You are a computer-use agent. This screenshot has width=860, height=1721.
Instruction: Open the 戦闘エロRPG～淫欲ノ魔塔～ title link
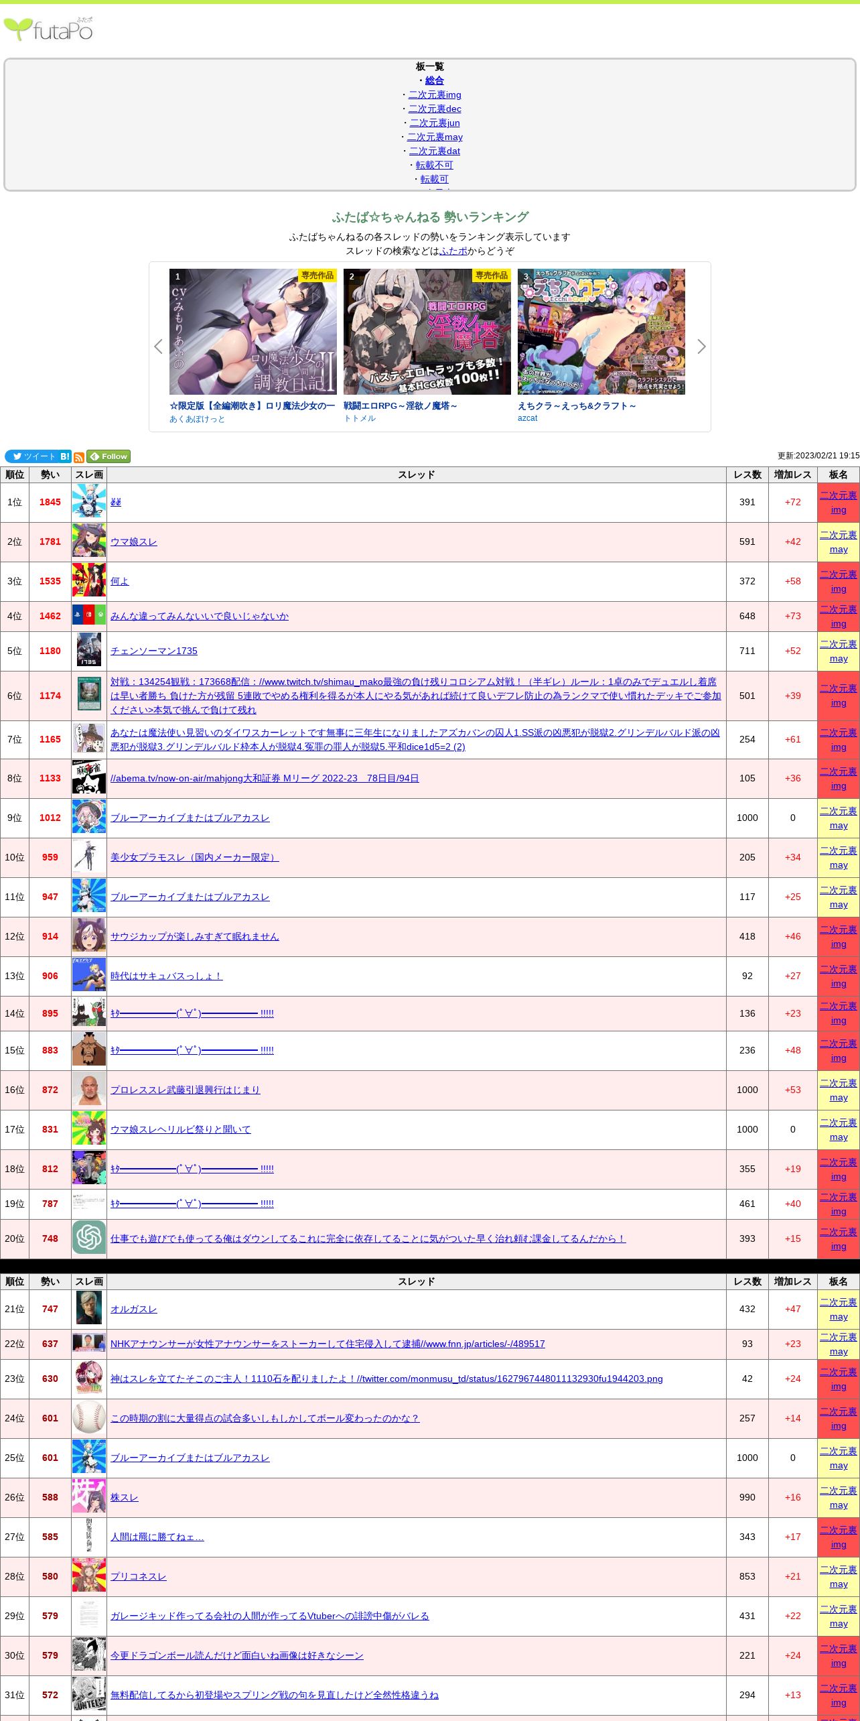click(401, 405)
